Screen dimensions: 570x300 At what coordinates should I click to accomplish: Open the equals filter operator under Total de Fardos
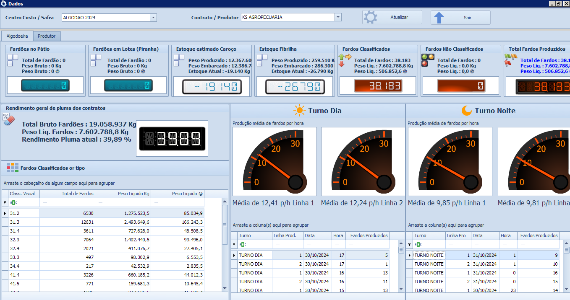(x=45, y=203)
